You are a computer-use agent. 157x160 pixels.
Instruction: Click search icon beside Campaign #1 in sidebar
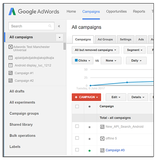click(10, 73)
